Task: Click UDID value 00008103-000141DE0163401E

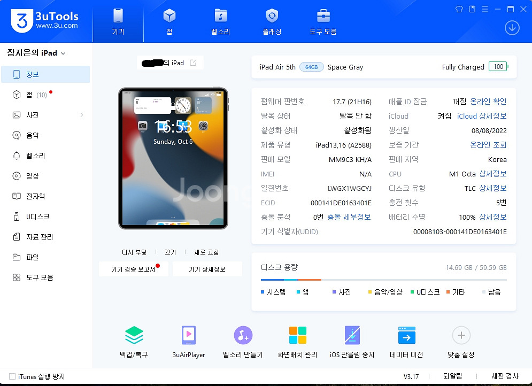Action: pyautogui.click(x=460, y=231)
